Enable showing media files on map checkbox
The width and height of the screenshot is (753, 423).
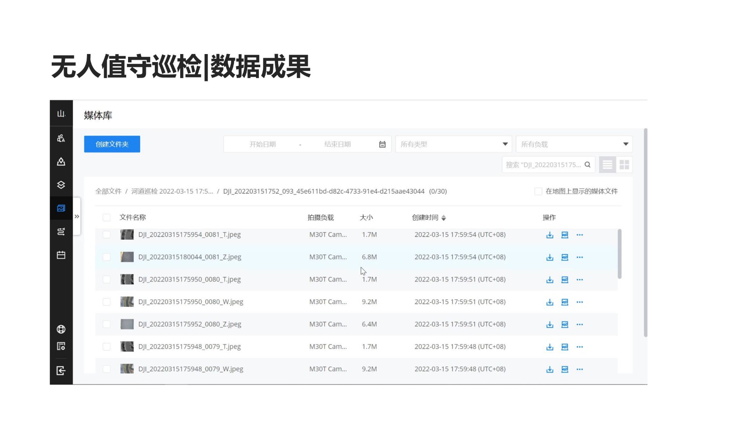click(x=538, y=191)
